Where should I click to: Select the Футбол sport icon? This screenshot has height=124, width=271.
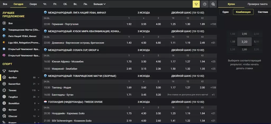4,77
